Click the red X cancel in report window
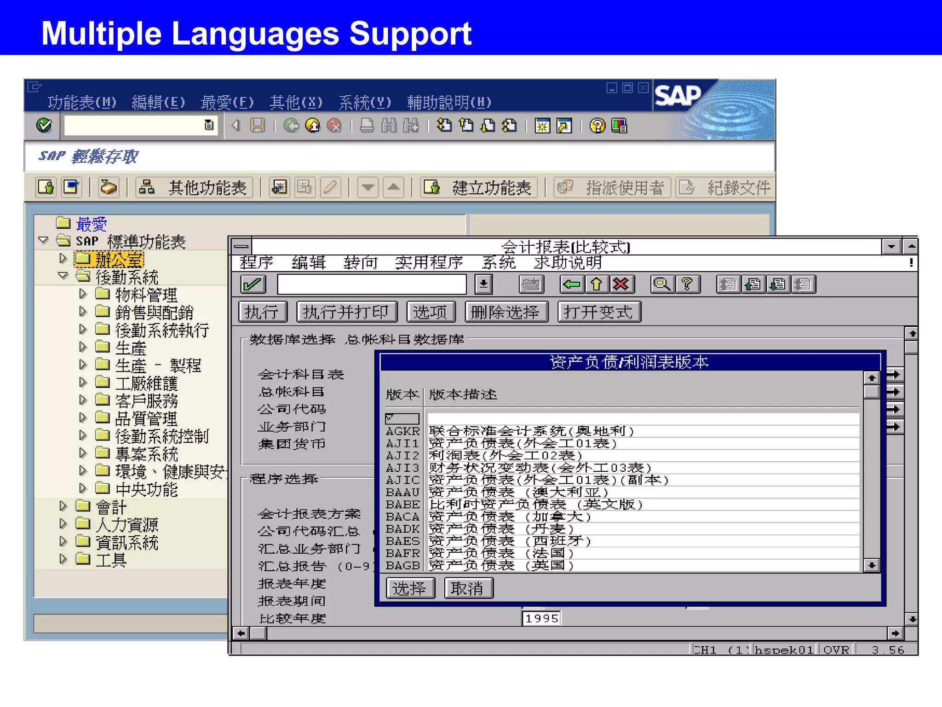This screenshot has width=942, height=707. 621,284
